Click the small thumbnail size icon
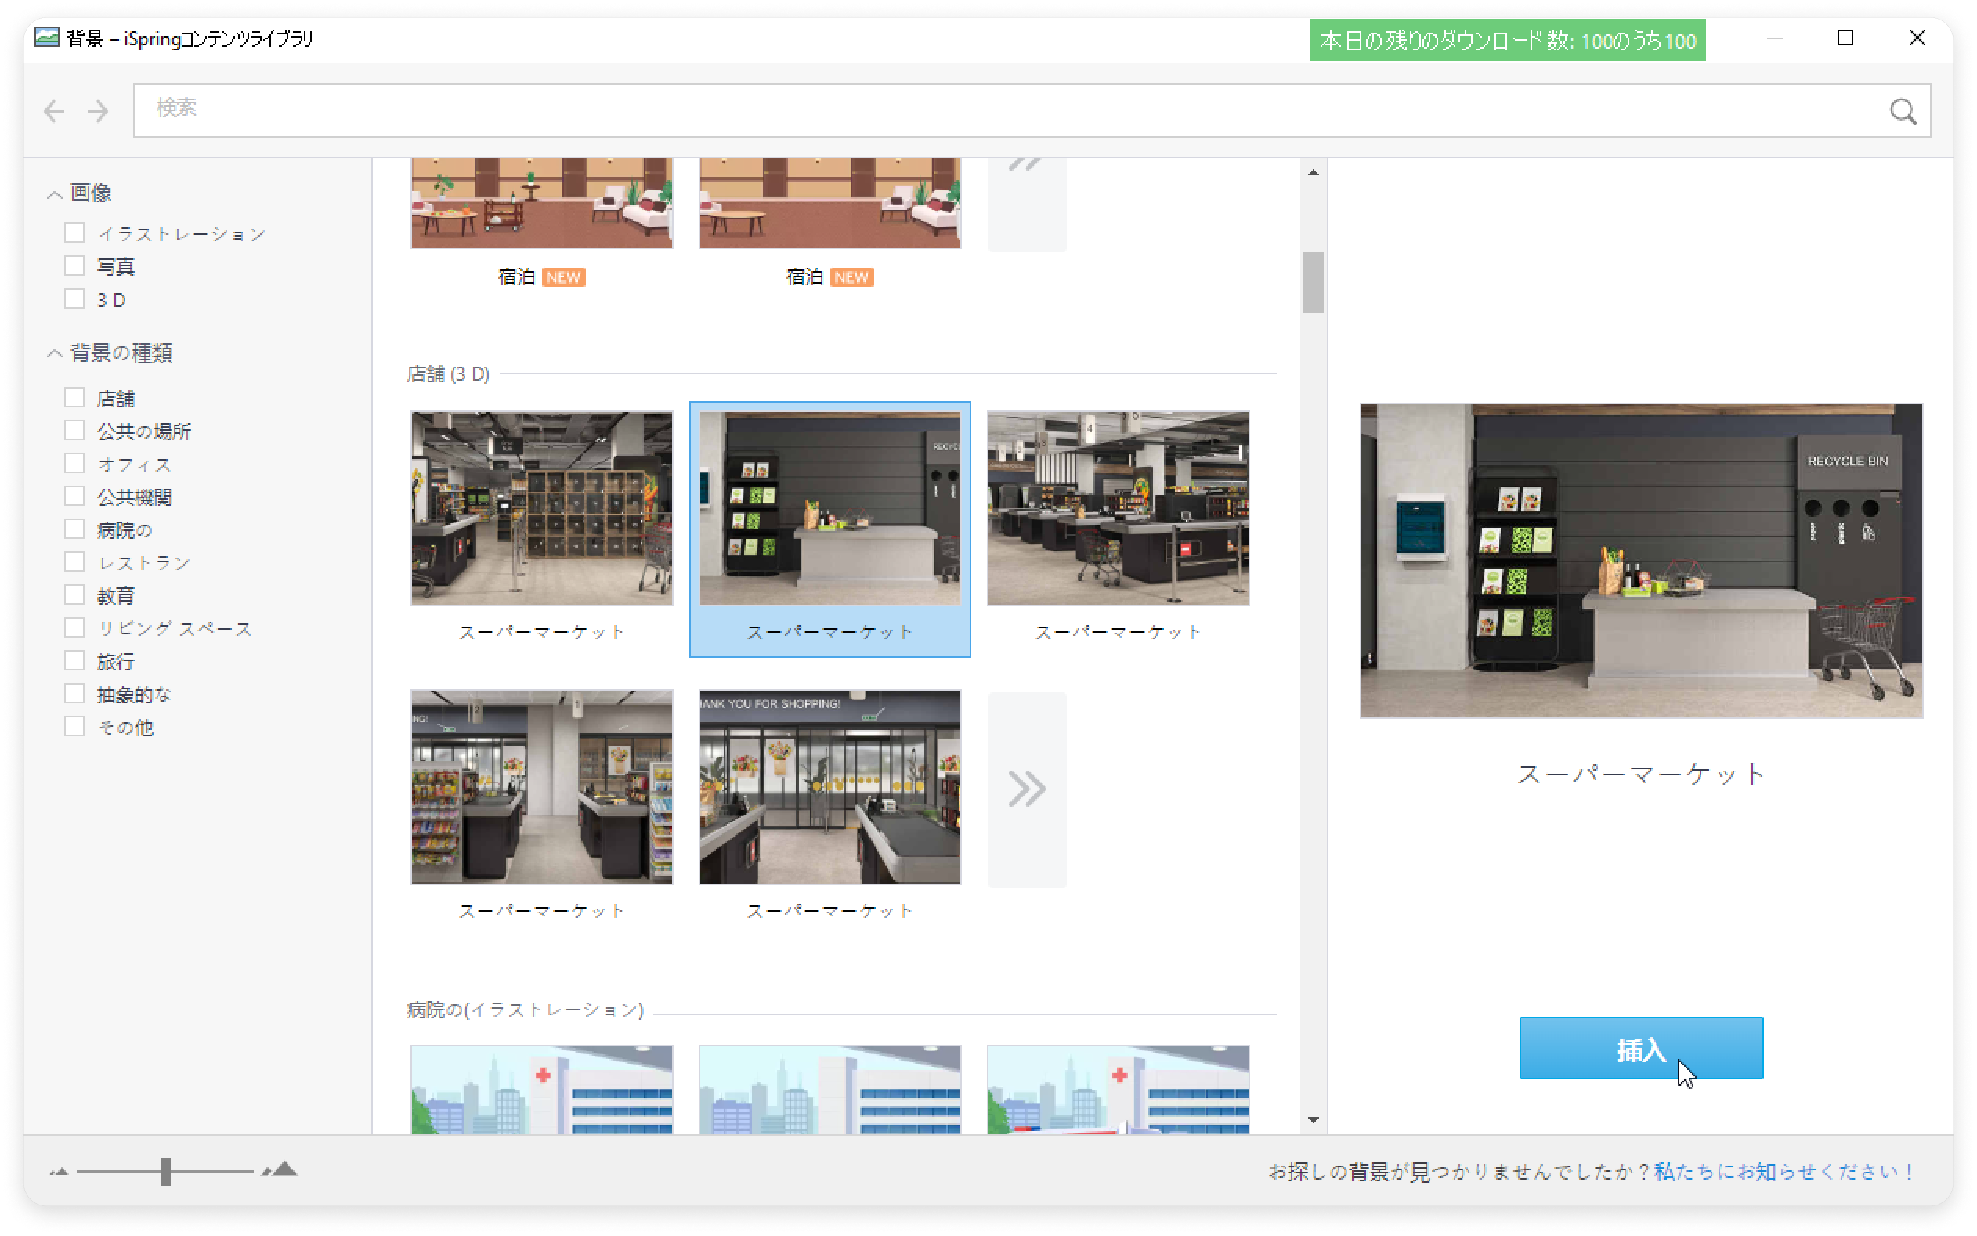 (58, 1172)
